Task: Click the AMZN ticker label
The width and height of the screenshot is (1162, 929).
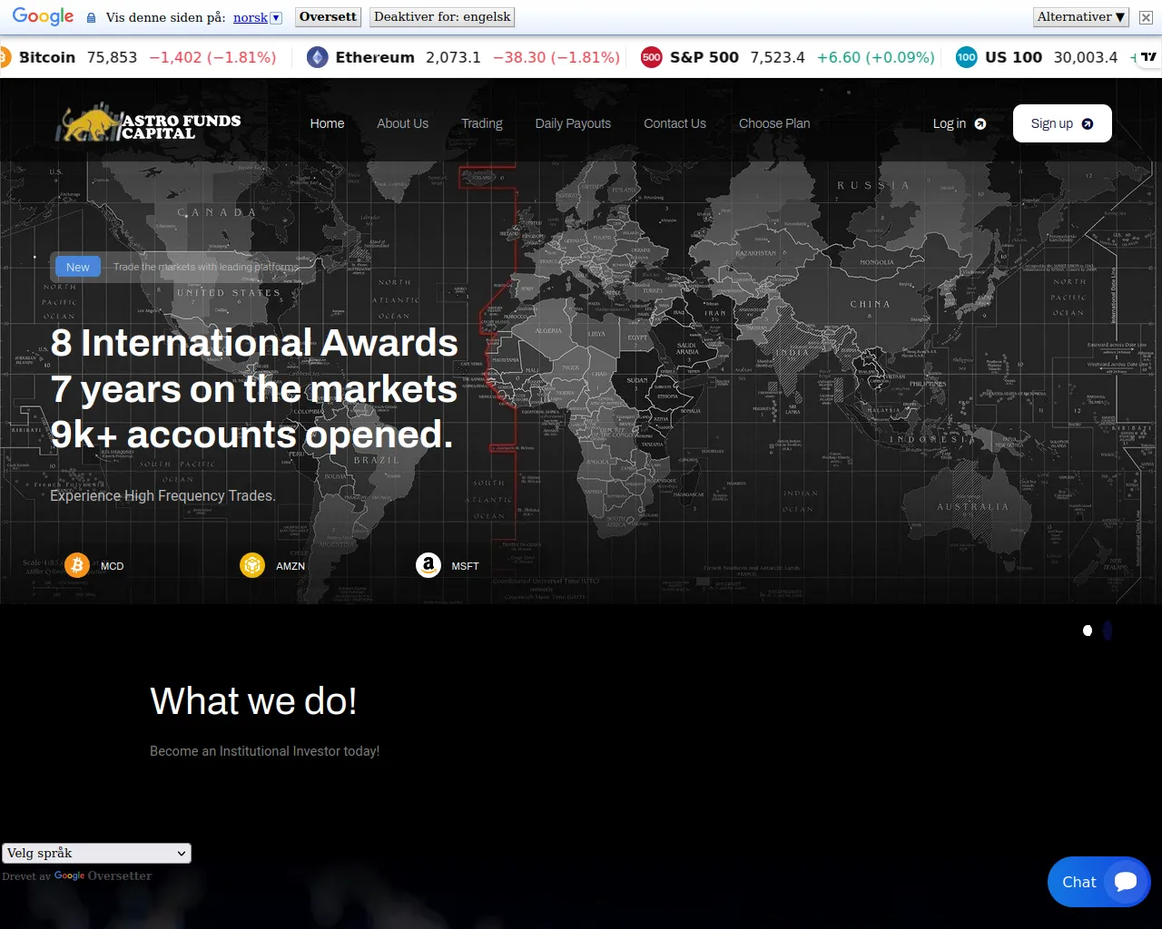Action: 290,566
